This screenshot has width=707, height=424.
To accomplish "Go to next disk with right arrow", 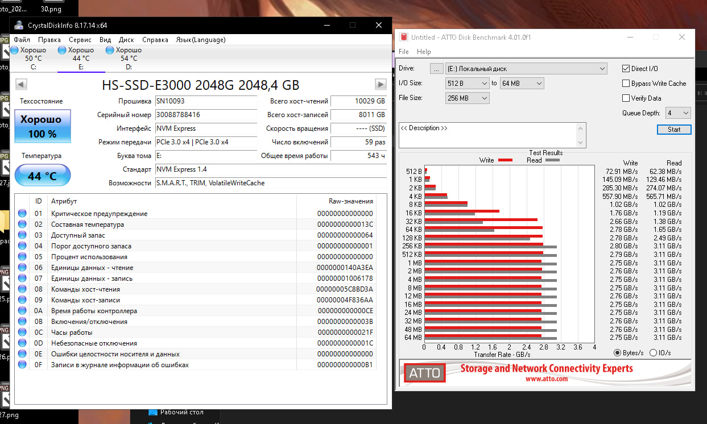I will (x=381, y=84).
